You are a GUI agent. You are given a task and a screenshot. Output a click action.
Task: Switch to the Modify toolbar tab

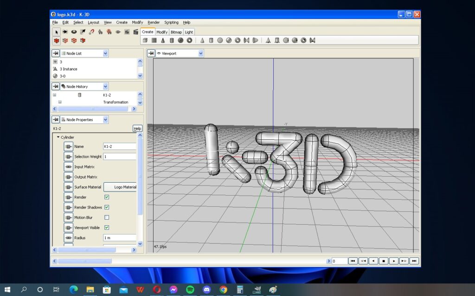point(162,32)
